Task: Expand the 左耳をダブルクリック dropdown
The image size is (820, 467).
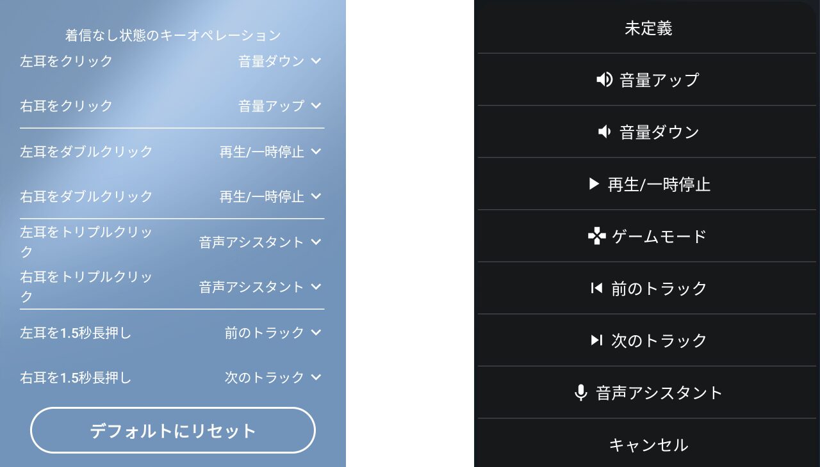Action: [x=270, y=152]
